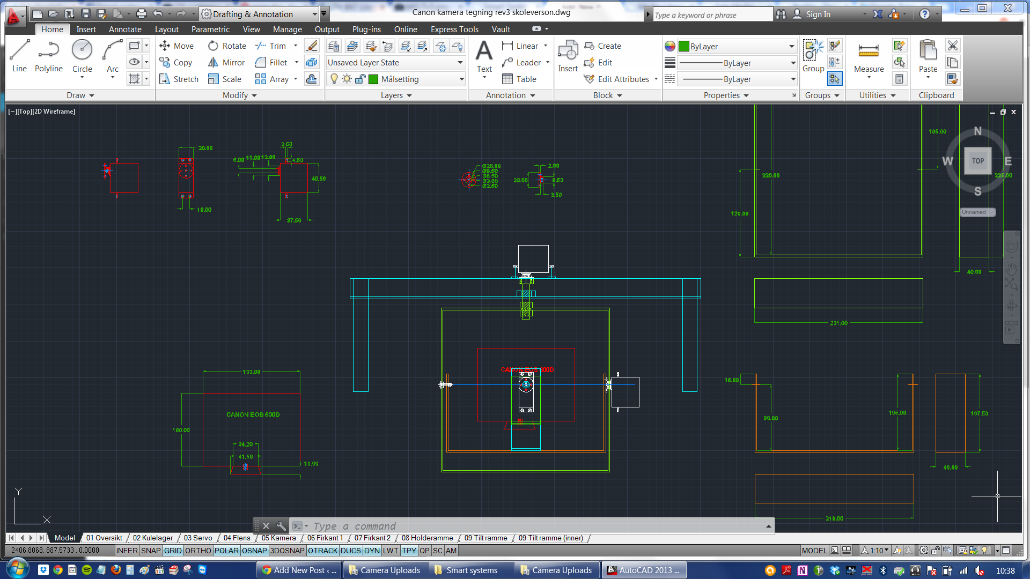This screenshot has height=579, width=1030.
Task: Click the Leader tool
Action: click(521, 63)
